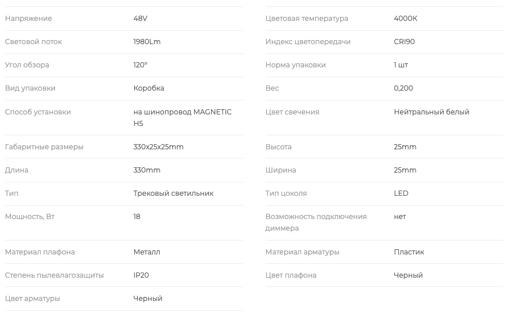Select the "0,200" weight value

pos(403,88)
